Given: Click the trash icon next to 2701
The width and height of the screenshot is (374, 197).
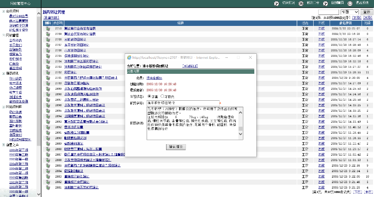Looking at the screenshot, I should [48, 78].
